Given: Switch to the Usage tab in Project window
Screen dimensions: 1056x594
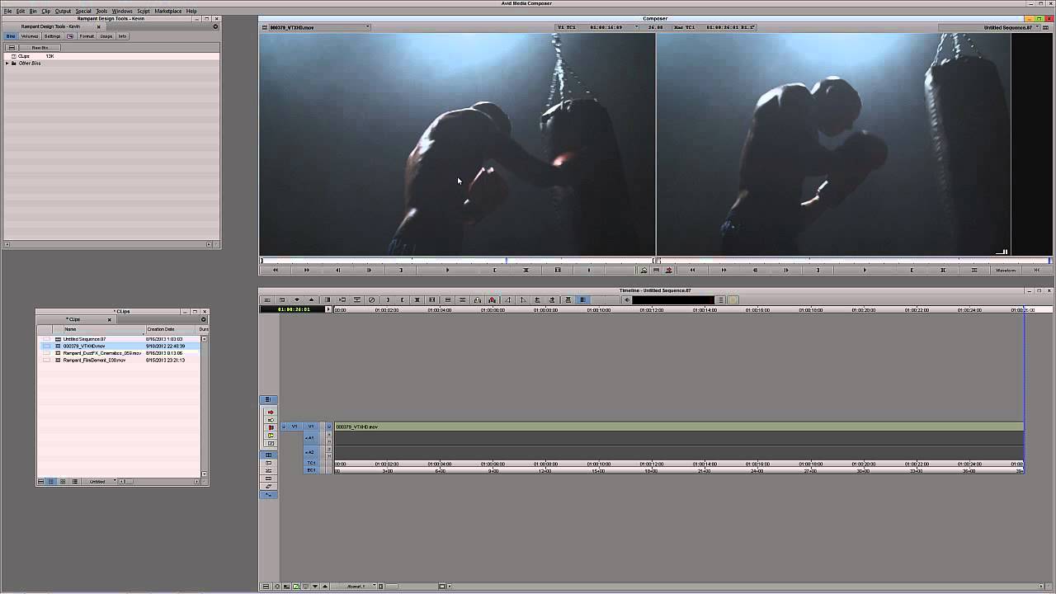Looking at the screenshot, I should 106,36.
